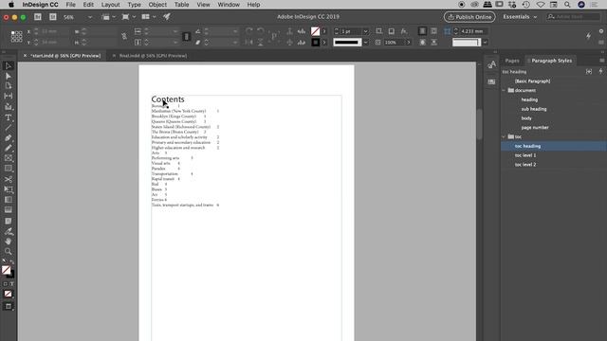This screenshot has width=607, height=341.
Task: Click the drop shadow effects fx icon
Action: click(x=404, y=31)
